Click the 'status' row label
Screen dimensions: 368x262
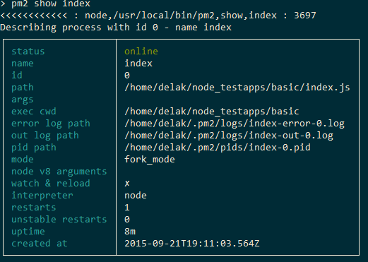pyautogui.click(x=28, y=52)
